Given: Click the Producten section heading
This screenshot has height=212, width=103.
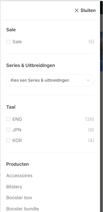Looking at the screenshot, I should coord(18,164).
